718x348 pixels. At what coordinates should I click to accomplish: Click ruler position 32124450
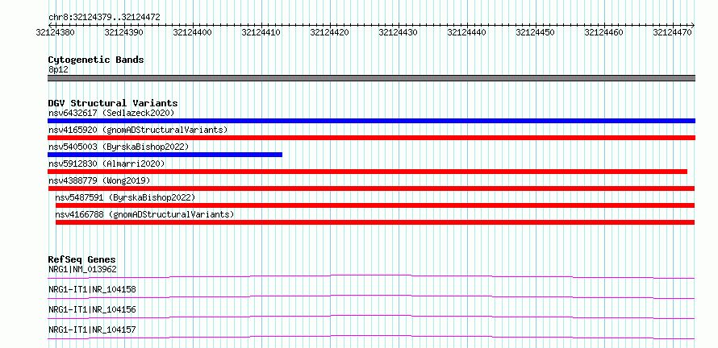(x=536, y=32)
